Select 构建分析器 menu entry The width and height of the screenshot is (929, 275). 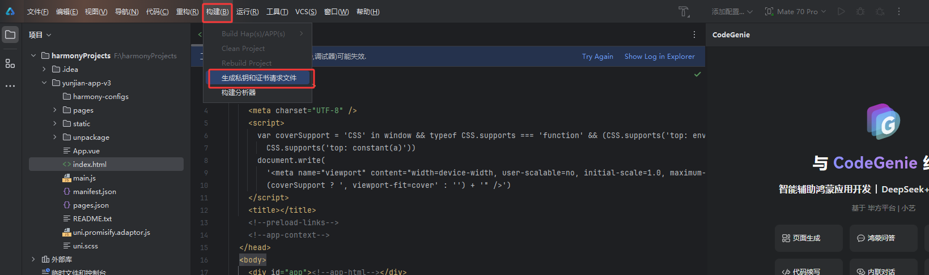[258, 93]
